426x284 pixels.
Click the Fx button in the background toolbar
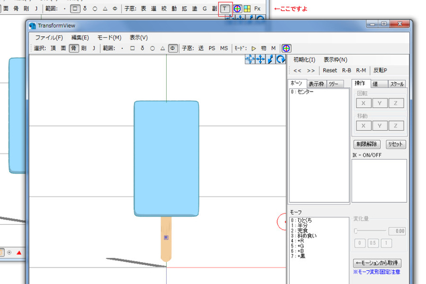257,9
